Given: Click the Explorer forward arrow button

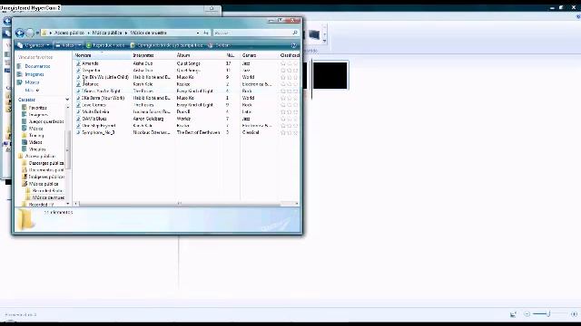Looking at the screenshot, I should point(30,33).
